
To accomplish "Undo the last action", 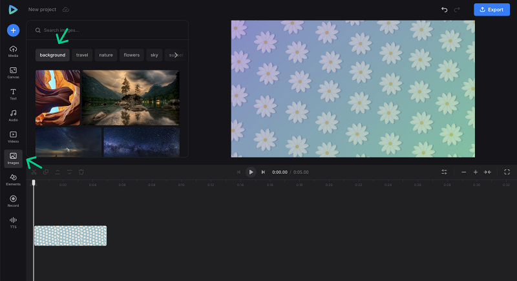I will (444, 10).
